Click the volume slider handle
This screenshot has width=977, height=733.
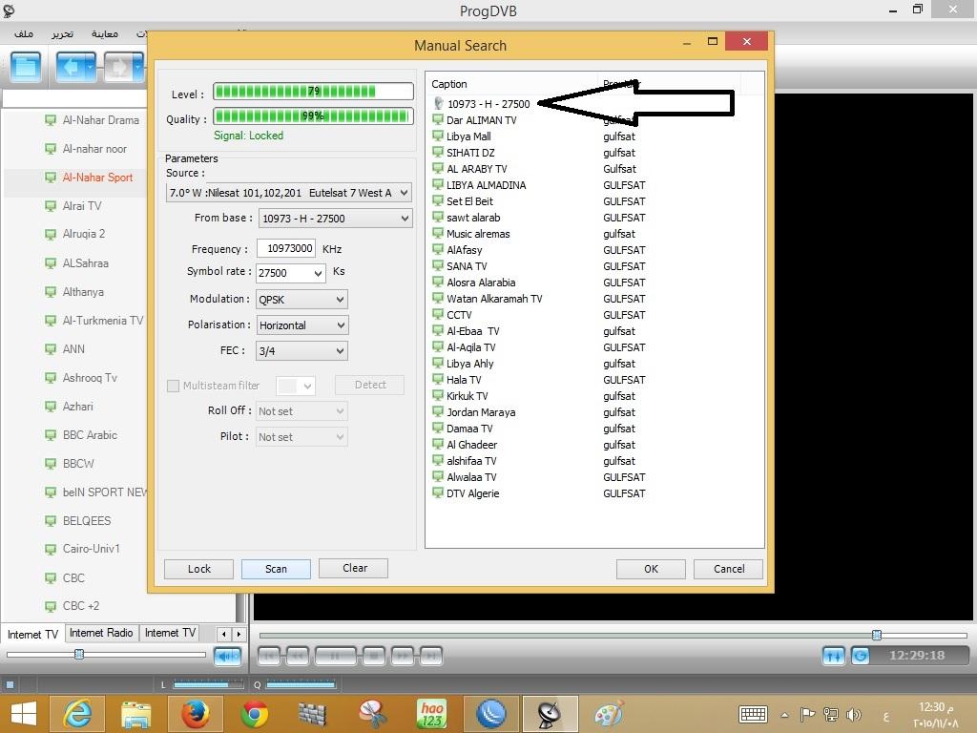pos(79,655)
